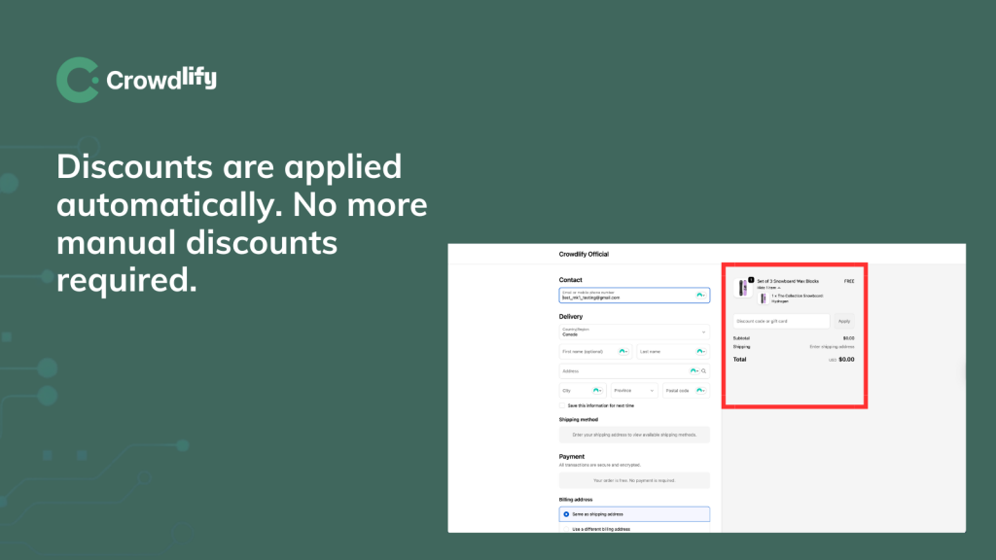The width and height of the screenshot is (996, 560).
Task: Click the Email or mobile phone input
Action: 634,296
